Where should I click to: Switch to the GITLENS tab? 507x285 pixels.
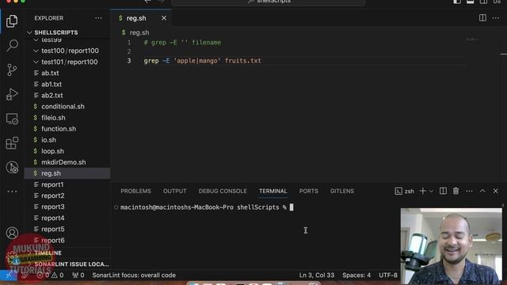click(x=342, y=191)
